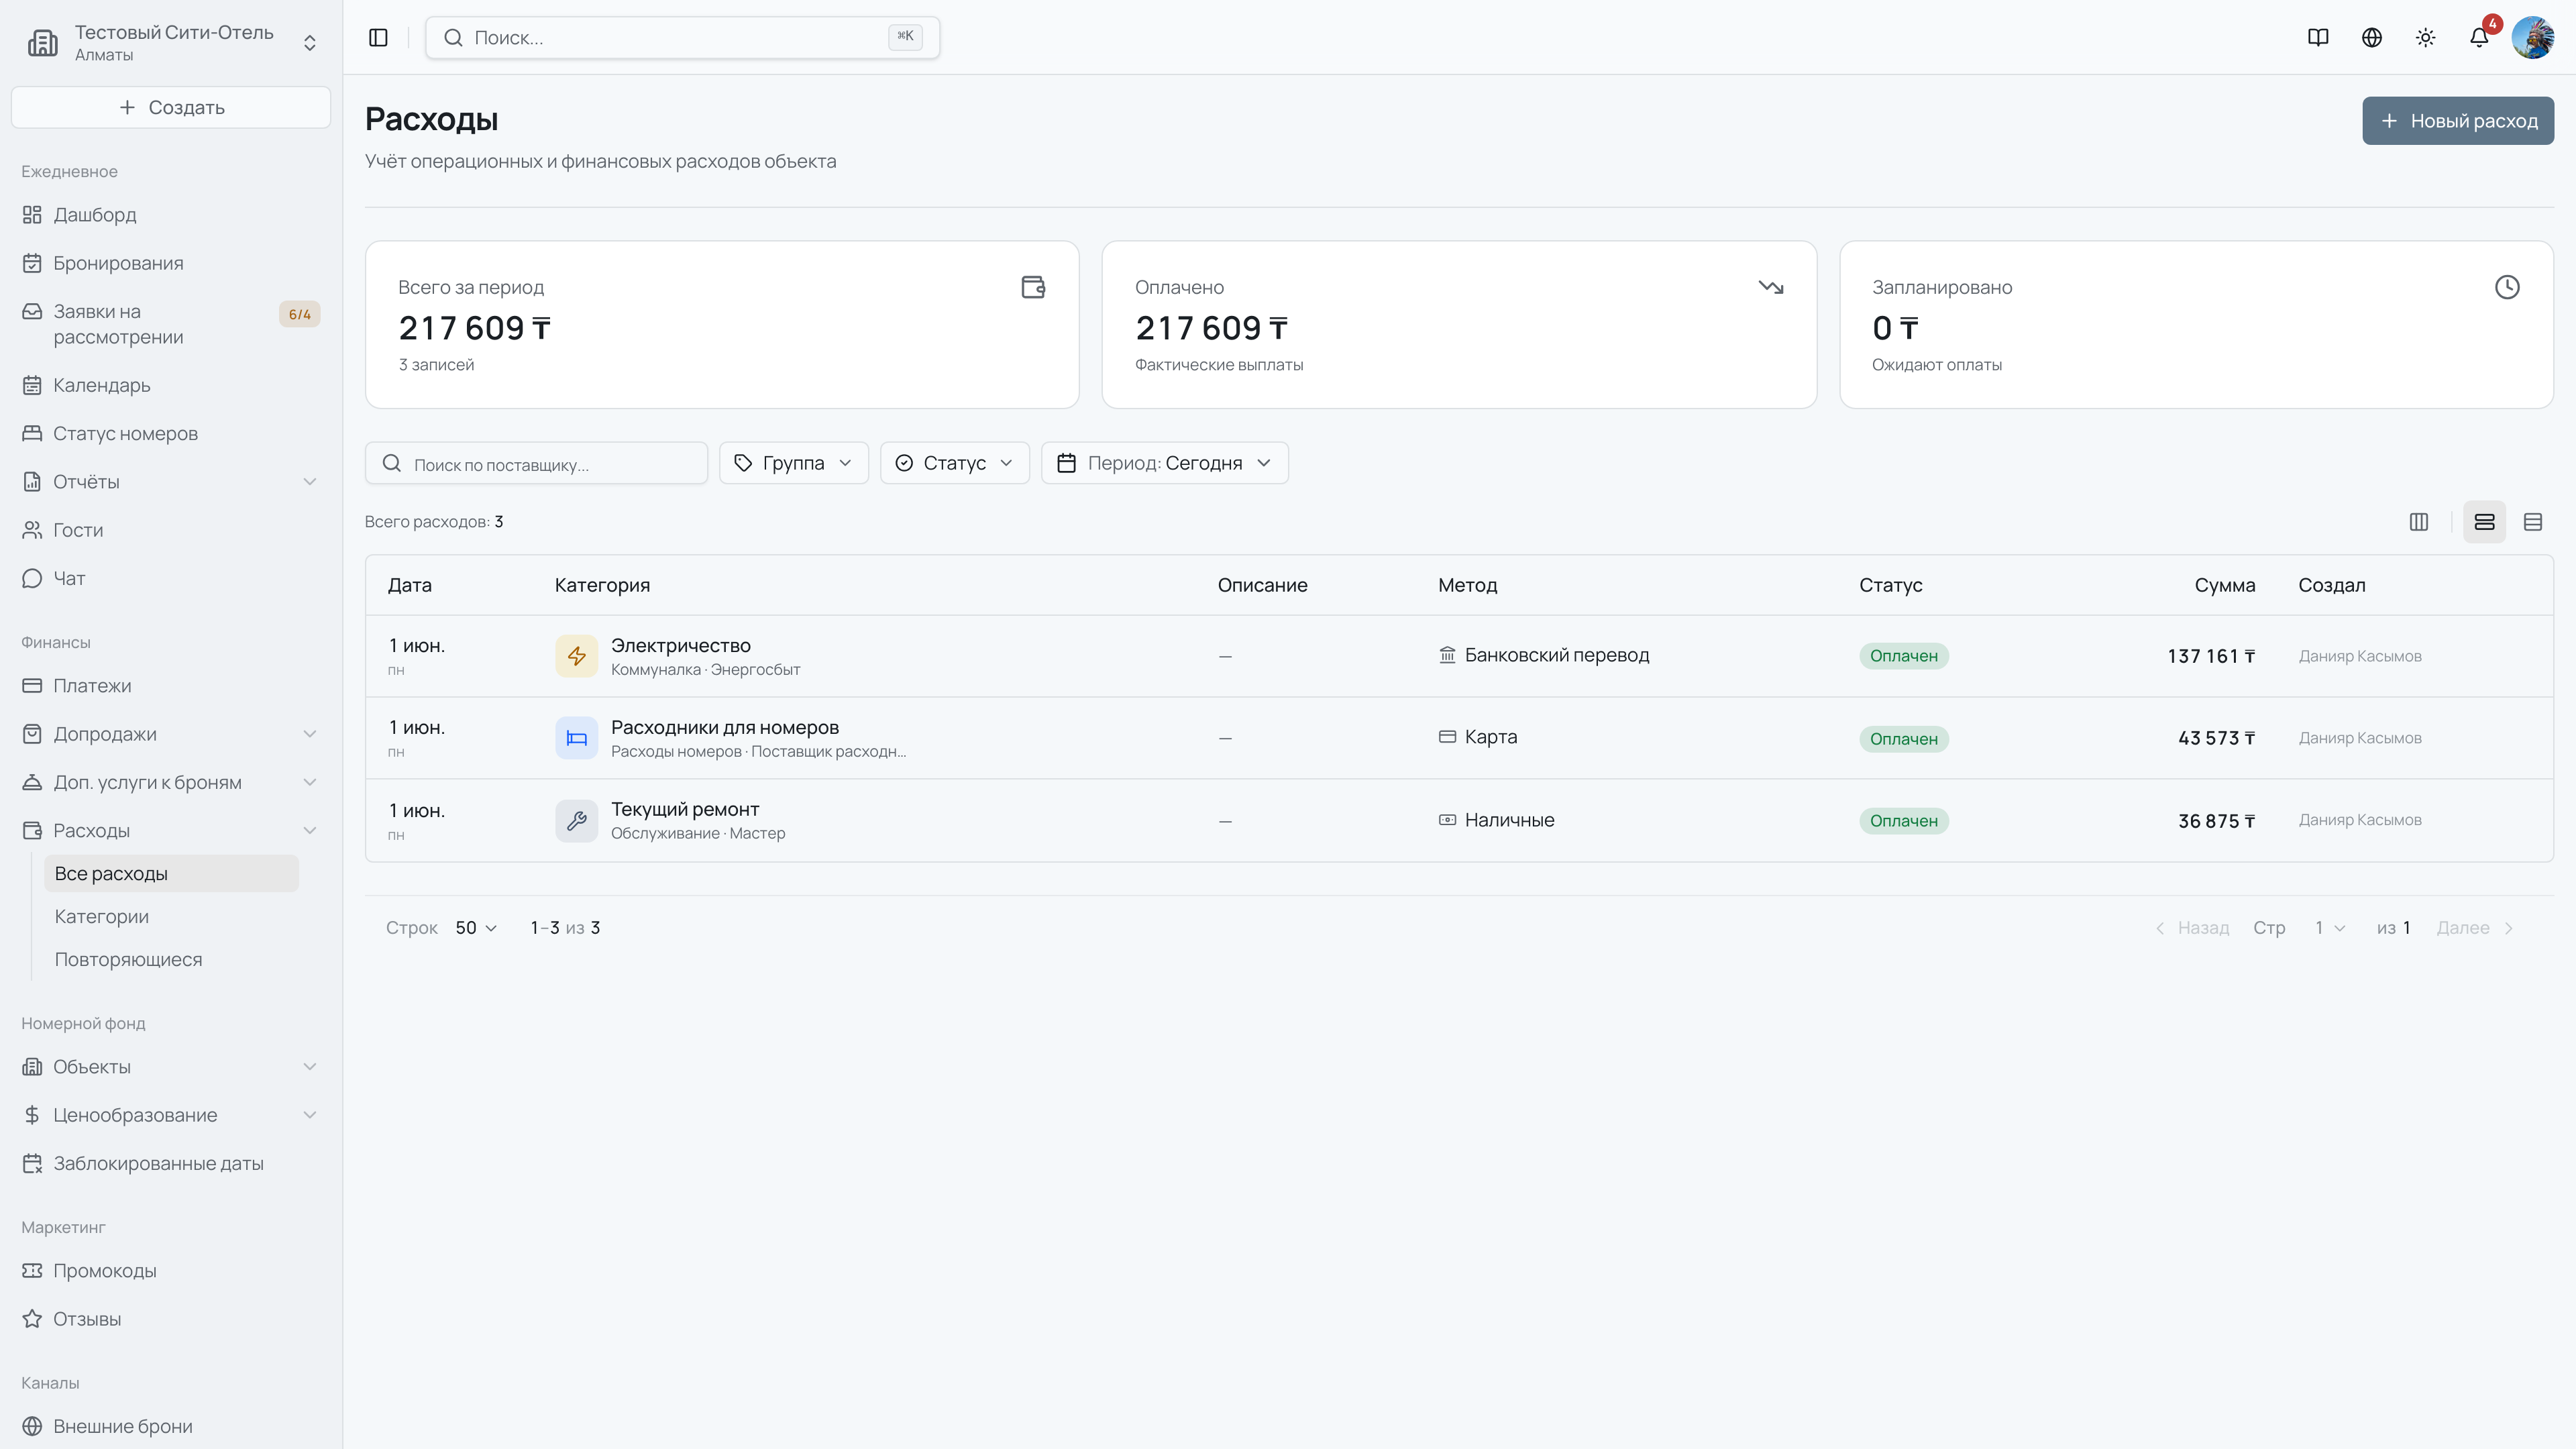Expand the Отчёты sidebar section
Screen dimensions: 2576x1449
coord(171,482)
